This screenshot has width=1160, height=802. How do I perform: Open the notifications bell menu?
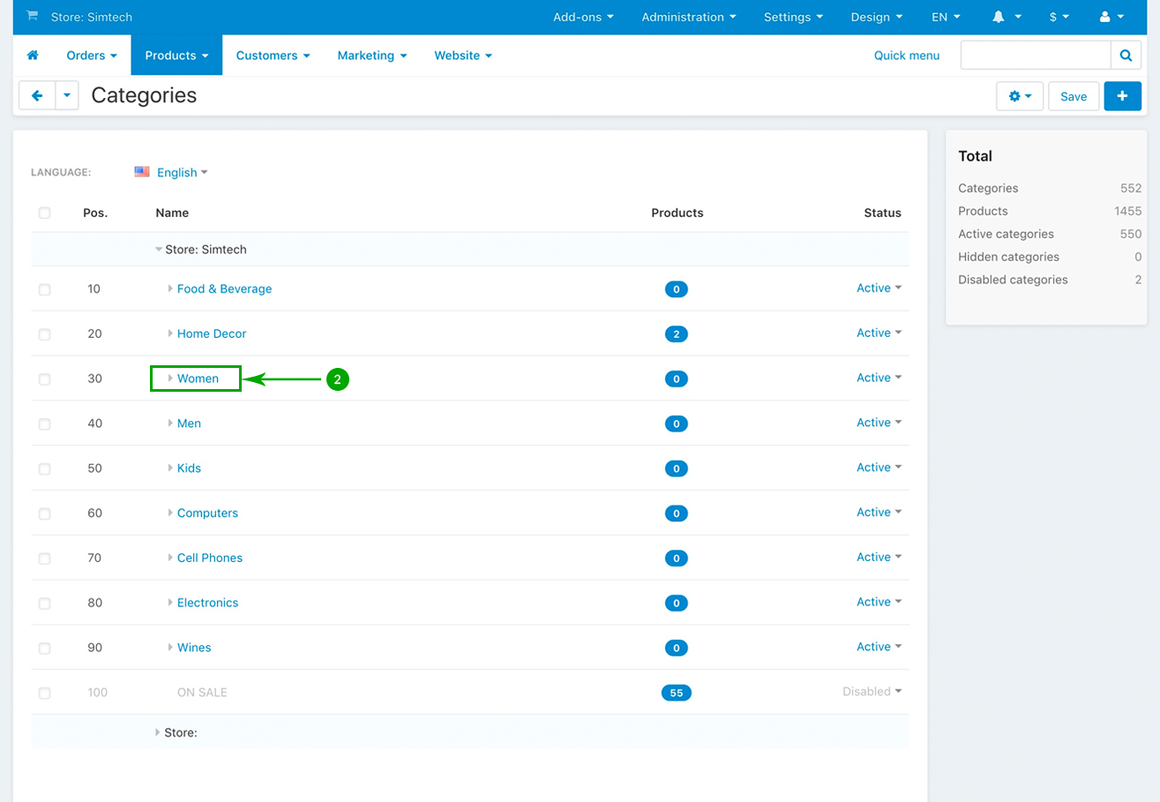[x=1006, y=17]
